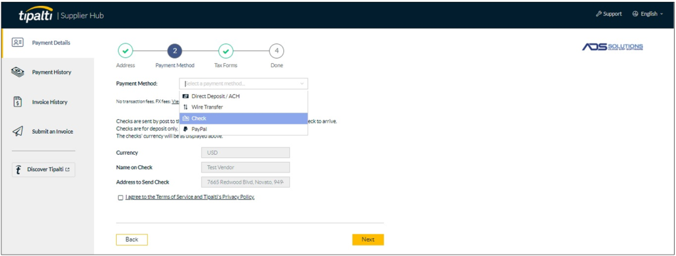Click the Invoice History document icon
676x256 pixels.
click(17, 102)
